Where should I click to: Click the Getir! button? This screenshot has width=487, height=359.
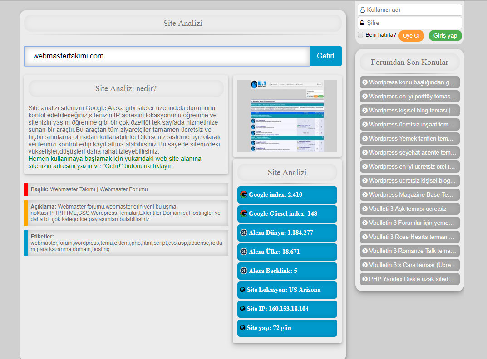click(x=325, y=56)
